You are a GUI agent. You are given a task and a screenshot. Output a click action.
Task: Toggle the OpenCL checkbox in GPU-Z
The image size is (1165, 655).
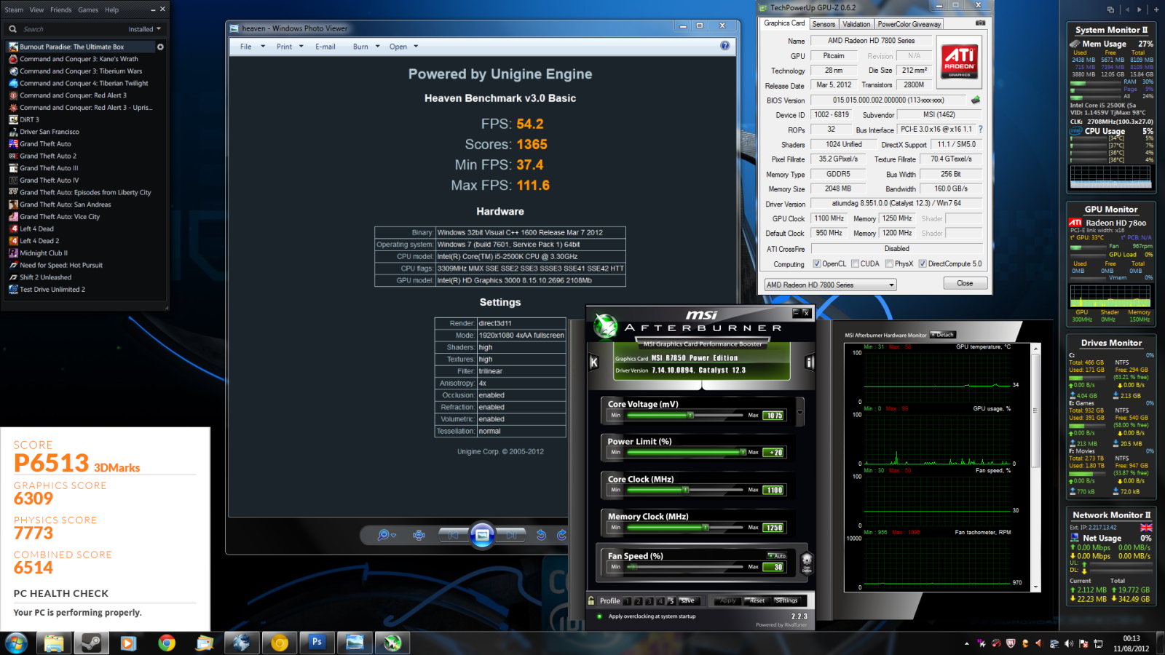pyautogui.click(x=816, y=263)
